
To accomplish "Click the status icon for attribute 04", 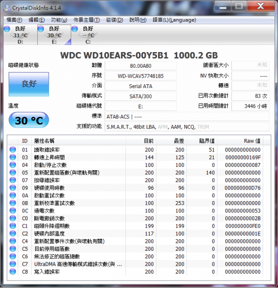I will 13,165.
